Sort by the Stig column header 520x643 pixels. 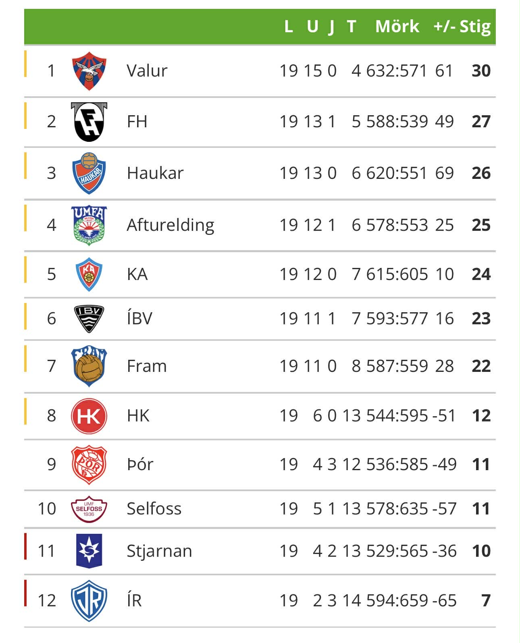[x=475, y=27]
